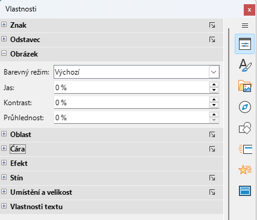Close the Vlastnosti sidebar
The image size is (257, 220).
click(249, 10)
